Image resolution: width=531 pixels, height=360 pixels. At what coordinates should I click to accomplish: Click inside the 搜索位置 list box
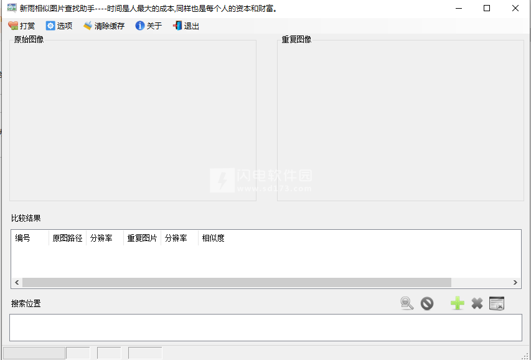coord(265,328)
